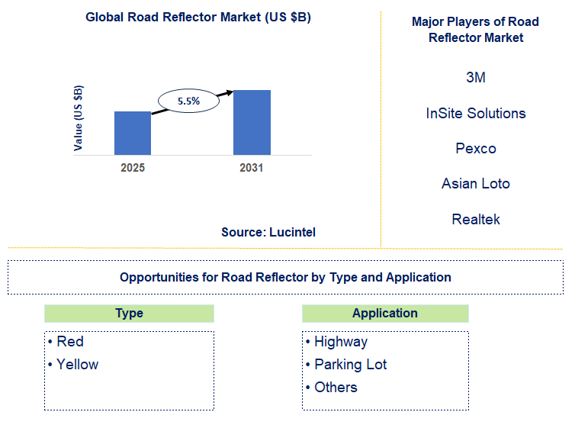Click the green 'Type' header box

pos(129,314)
